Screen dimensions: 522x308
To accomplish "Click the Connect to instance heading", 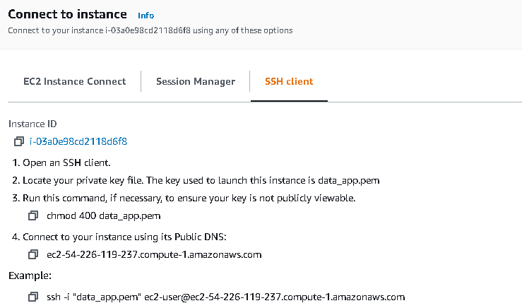I will pyautogui.click(x=67, y=14).
